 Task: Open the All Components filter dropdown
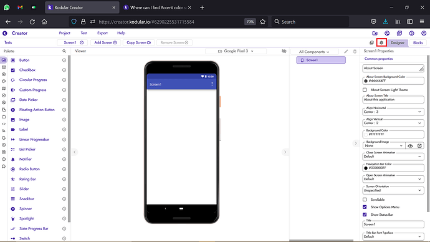click(x=314, y=52)
